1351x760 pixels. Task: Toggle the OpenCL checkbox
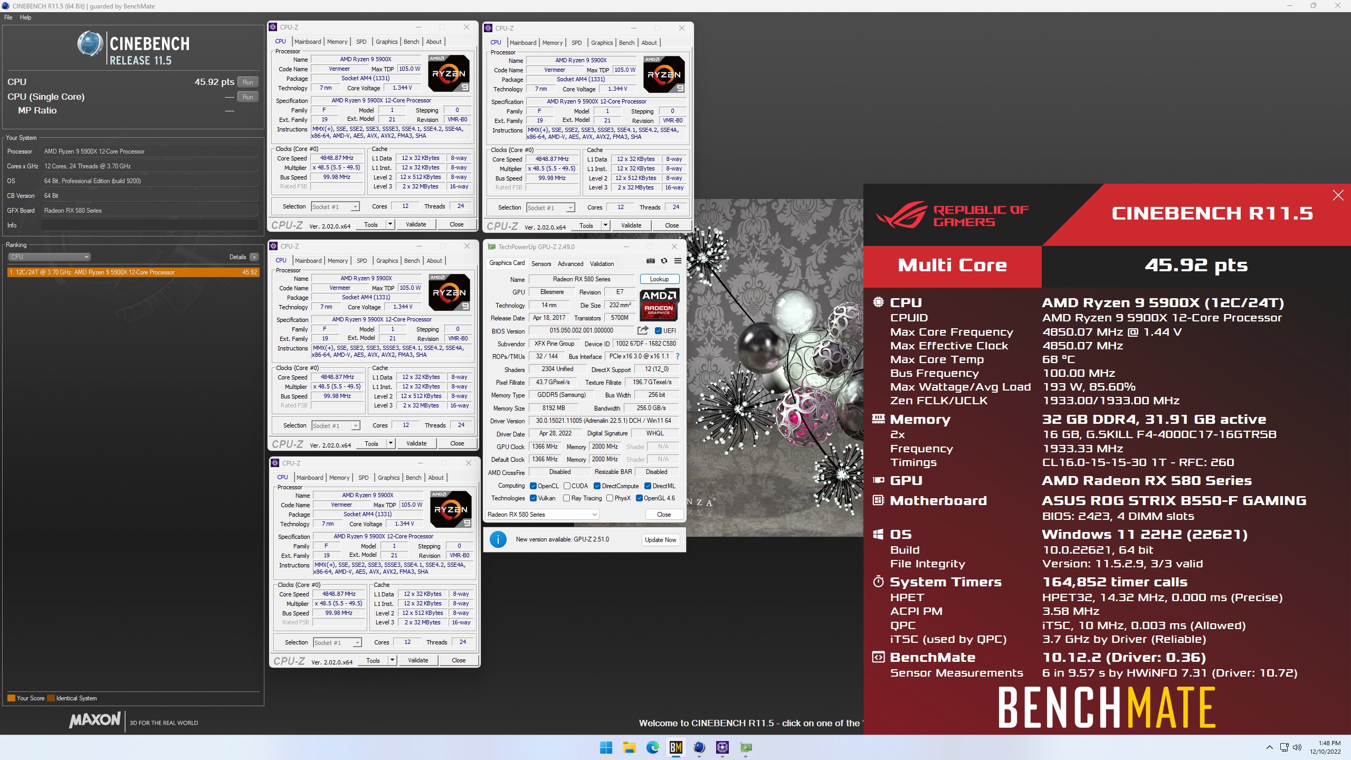[533, 486]
